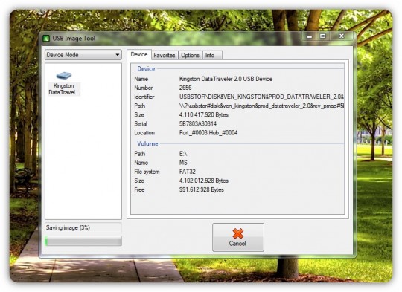Click the 'Device' section heading
This screenshot has width=402, height=292.
pyautogui.click(x=146, y=69)
